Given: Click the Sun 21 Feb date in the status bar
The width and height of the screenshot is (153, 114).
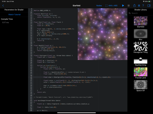Looking at the screenshot, I should tap(10, 1).
